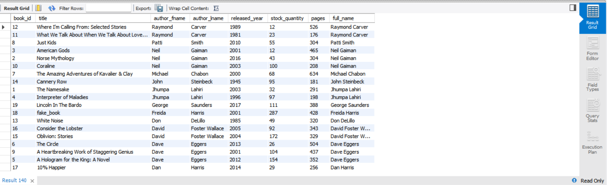This screenshot has width=607, height=185.
Task: Select the 'What We Talk About When We Talk About Love' cell
Action: (x=93, y=35)
